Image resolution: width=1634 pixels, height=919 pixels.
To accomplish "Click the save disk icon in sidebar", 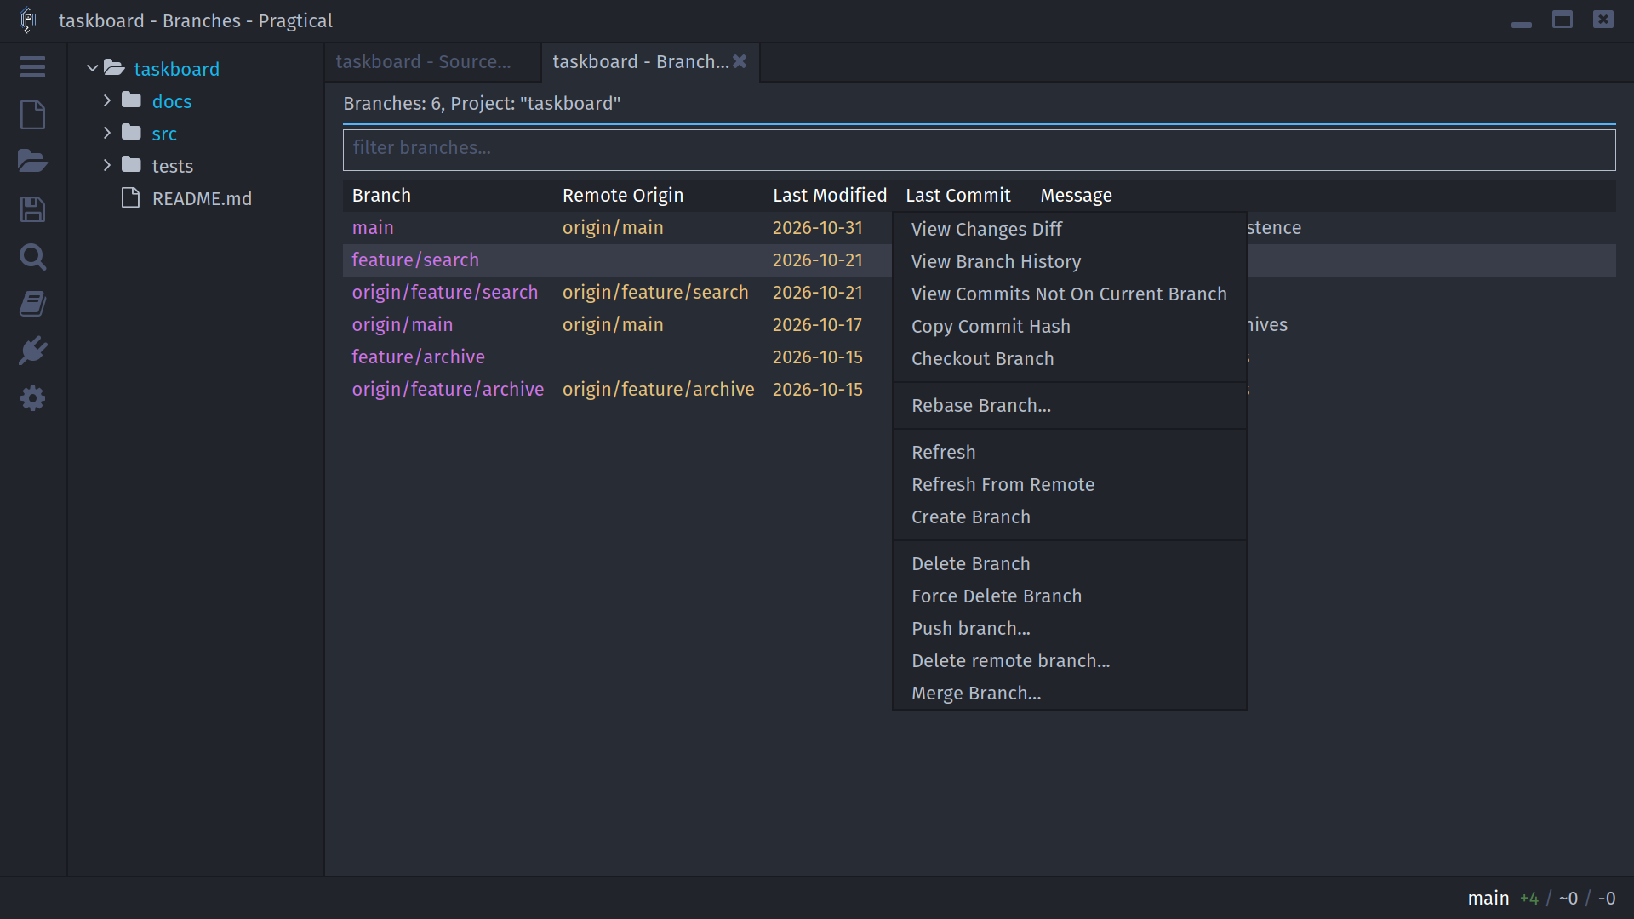I will coord(32,209).
